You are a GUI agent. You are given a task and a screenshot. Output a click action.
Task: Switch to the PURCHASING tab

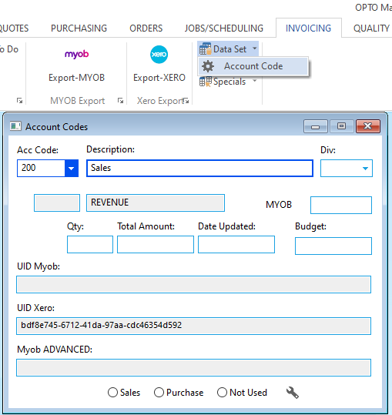79,28
